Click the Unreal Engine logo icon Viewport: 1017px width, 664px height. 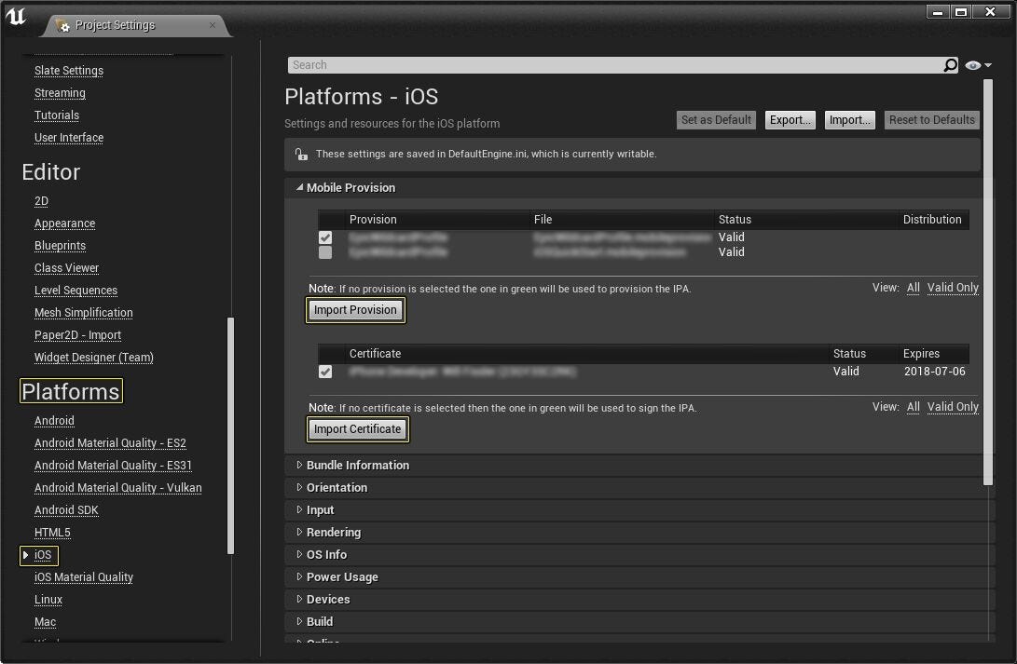coord(16,16)
